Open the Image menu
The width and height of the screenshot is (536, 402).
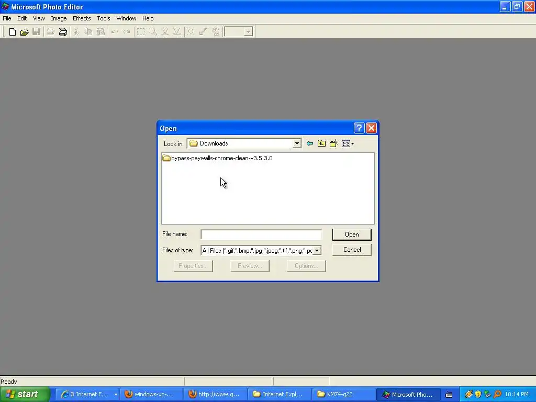[x=59, y=18]
